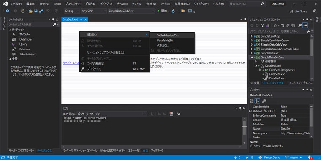This screenshot has width=321, height=160.
Task: Expand the DataSet1.Designer.cs node
Action: coord(260,70)
